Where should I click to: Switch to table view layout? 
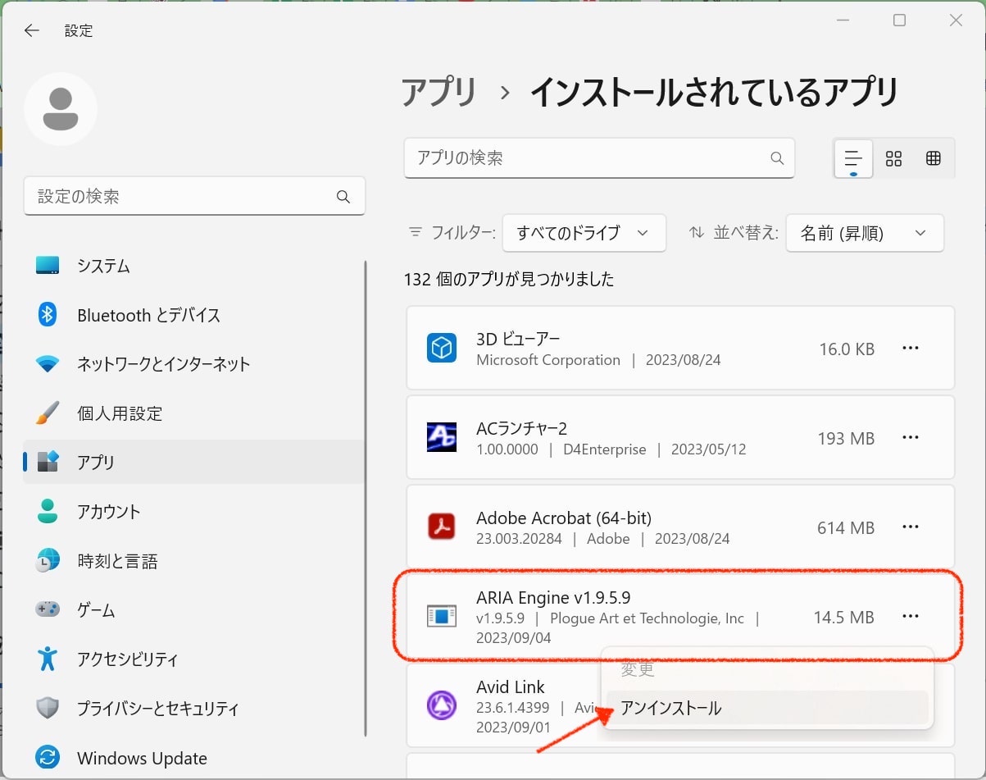point(933,158)
